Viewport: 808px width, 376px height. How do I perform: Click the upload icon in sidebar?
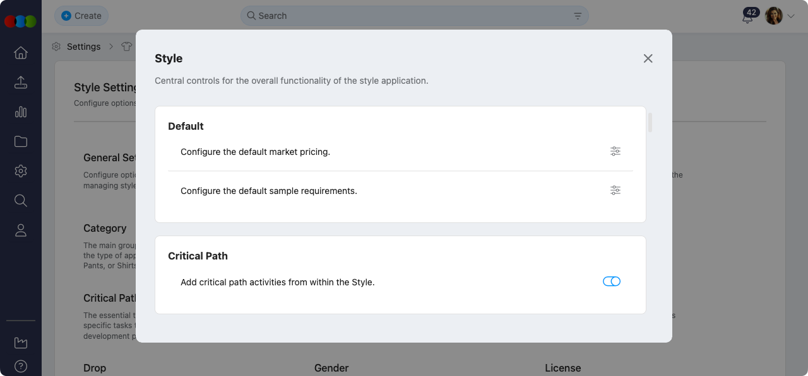point(21,83)
